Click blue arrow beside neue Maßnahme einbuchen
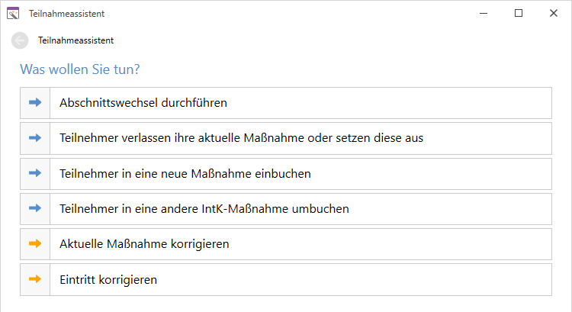The width and height of the screenshot is (572, 312). (x=35, y=173)
